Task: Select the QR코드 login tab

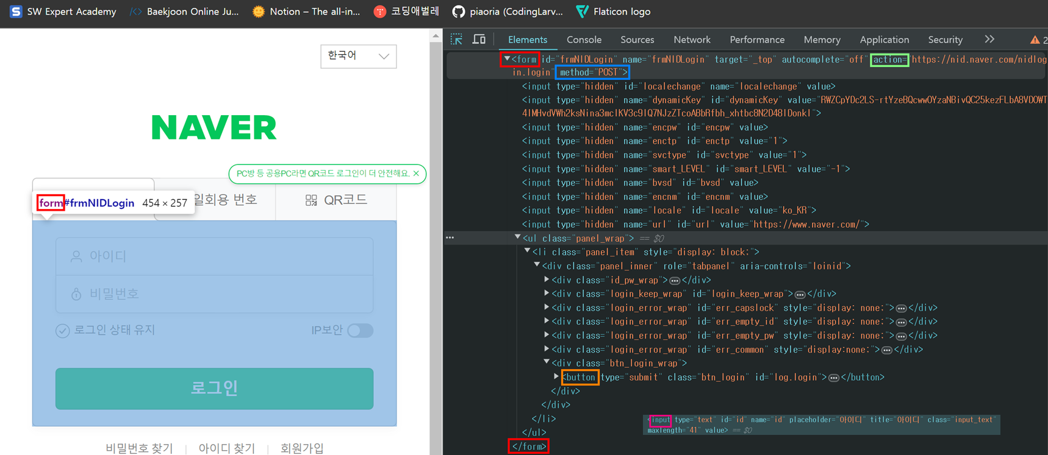Action: pos(336,200)
